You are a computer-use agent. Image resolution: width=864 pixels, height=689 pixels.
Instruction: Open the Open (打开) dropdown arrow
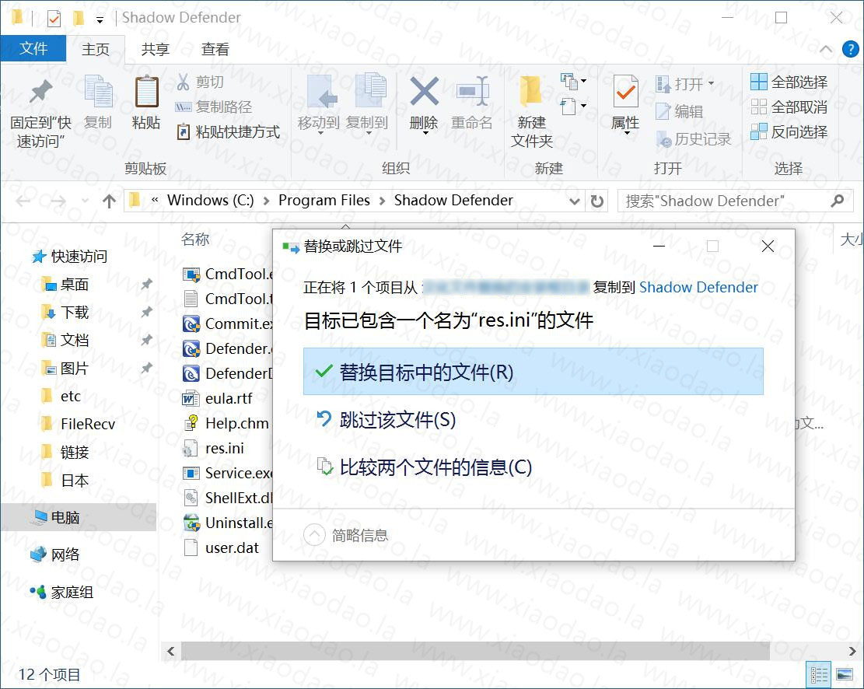(x=712, y=83)
